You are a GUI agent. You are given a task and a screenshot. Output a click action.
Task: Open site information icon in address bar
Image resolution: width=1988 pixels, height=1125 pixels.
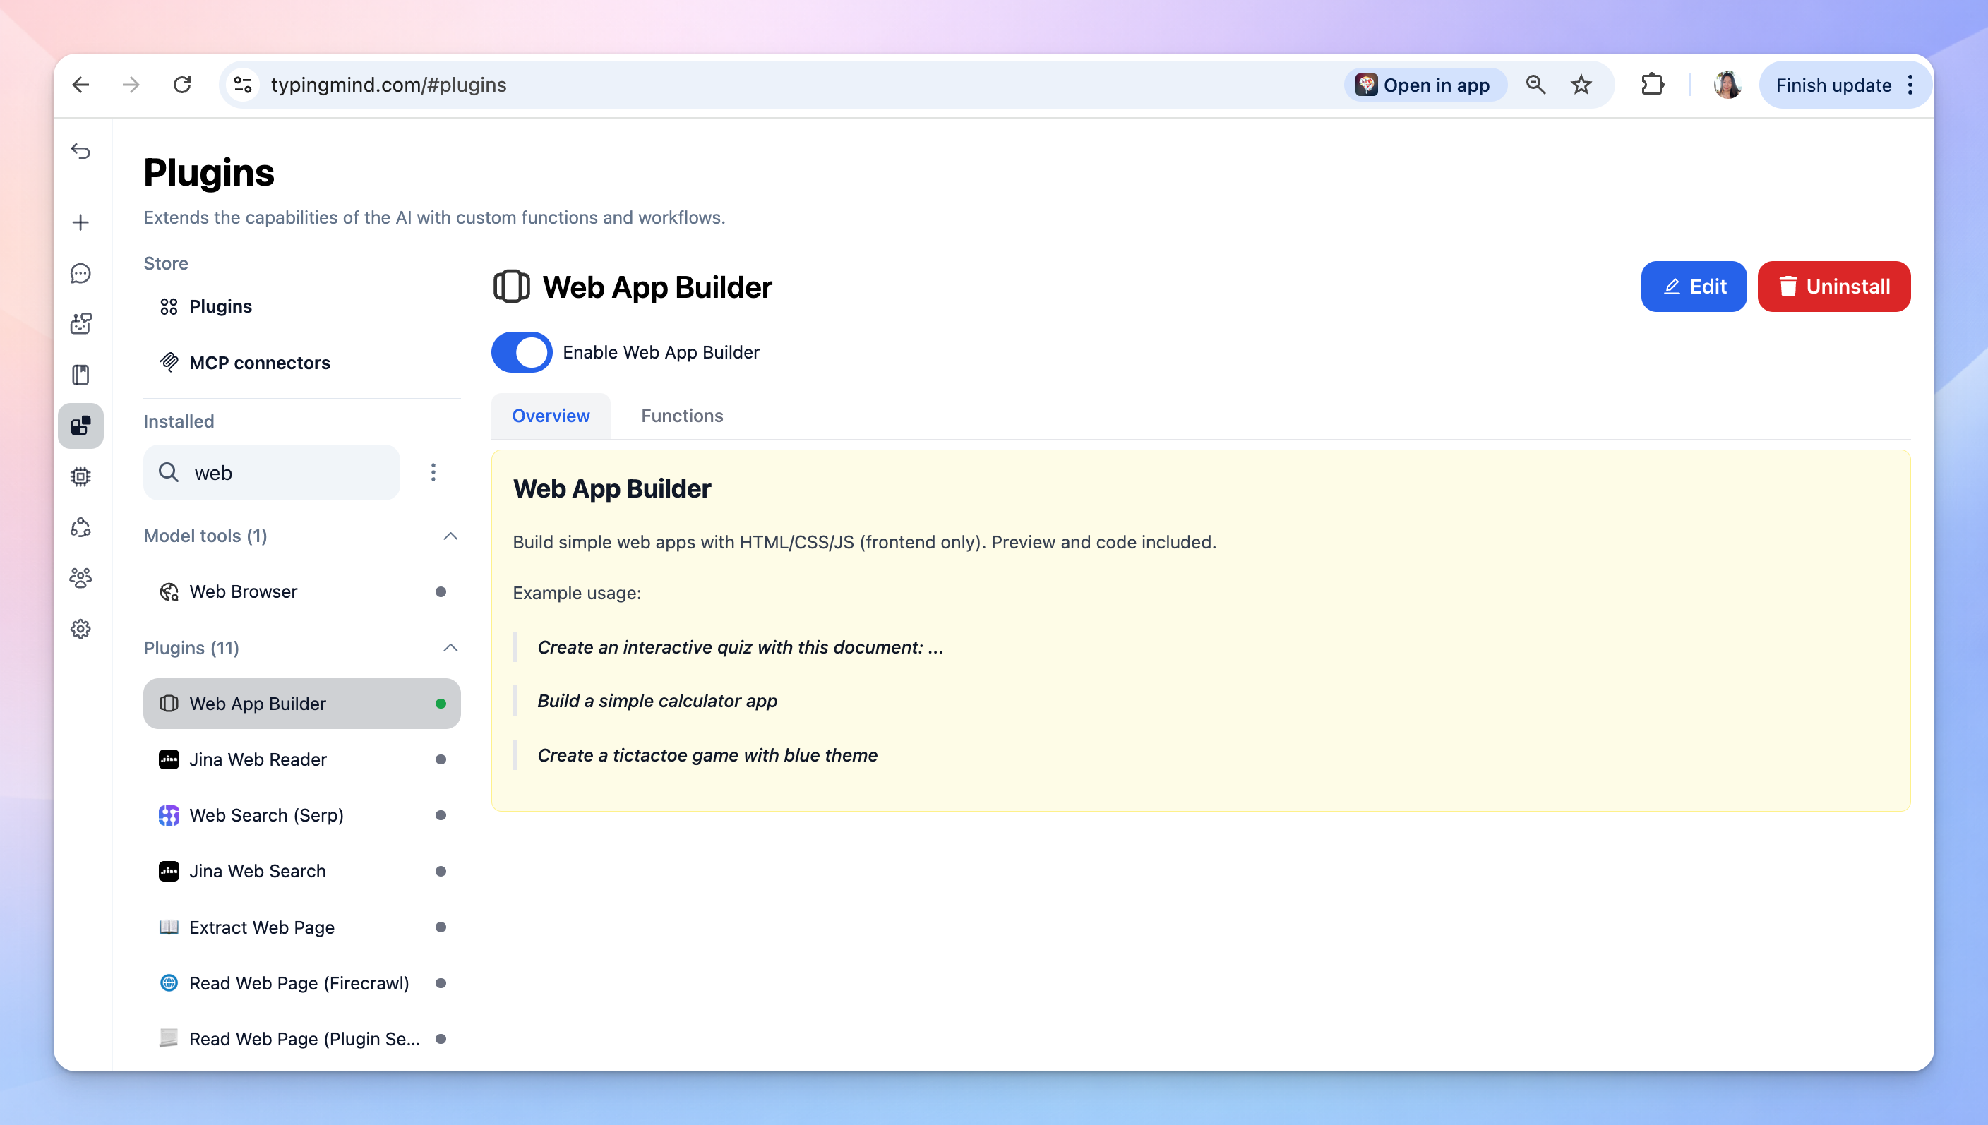(x=243, y=85)
